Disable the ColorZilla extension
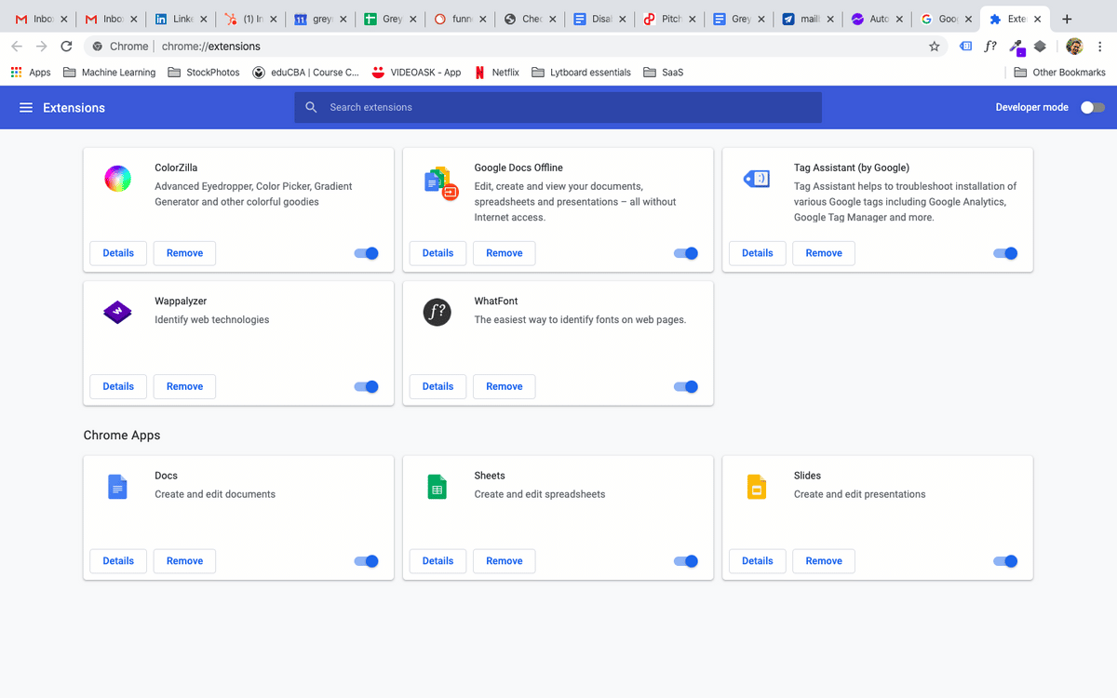The image size is (1117, 698). [x=366, y=252]
